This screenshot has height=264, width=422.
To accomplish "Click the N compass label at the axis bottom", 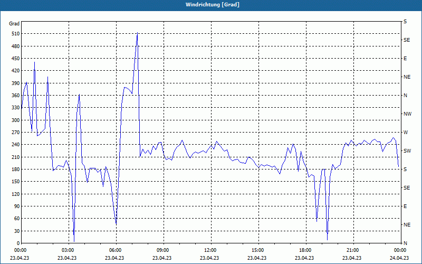I will (406, 243).
